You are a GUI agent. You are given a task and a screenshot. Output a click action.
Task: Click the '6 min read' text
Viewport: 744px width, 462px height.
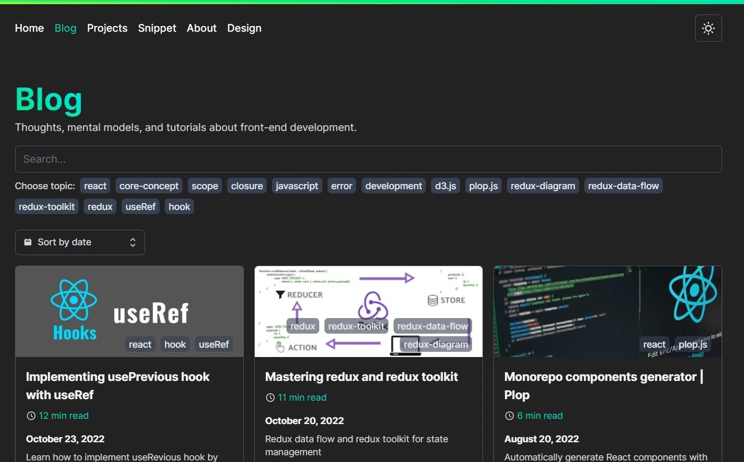click(540, 416)
